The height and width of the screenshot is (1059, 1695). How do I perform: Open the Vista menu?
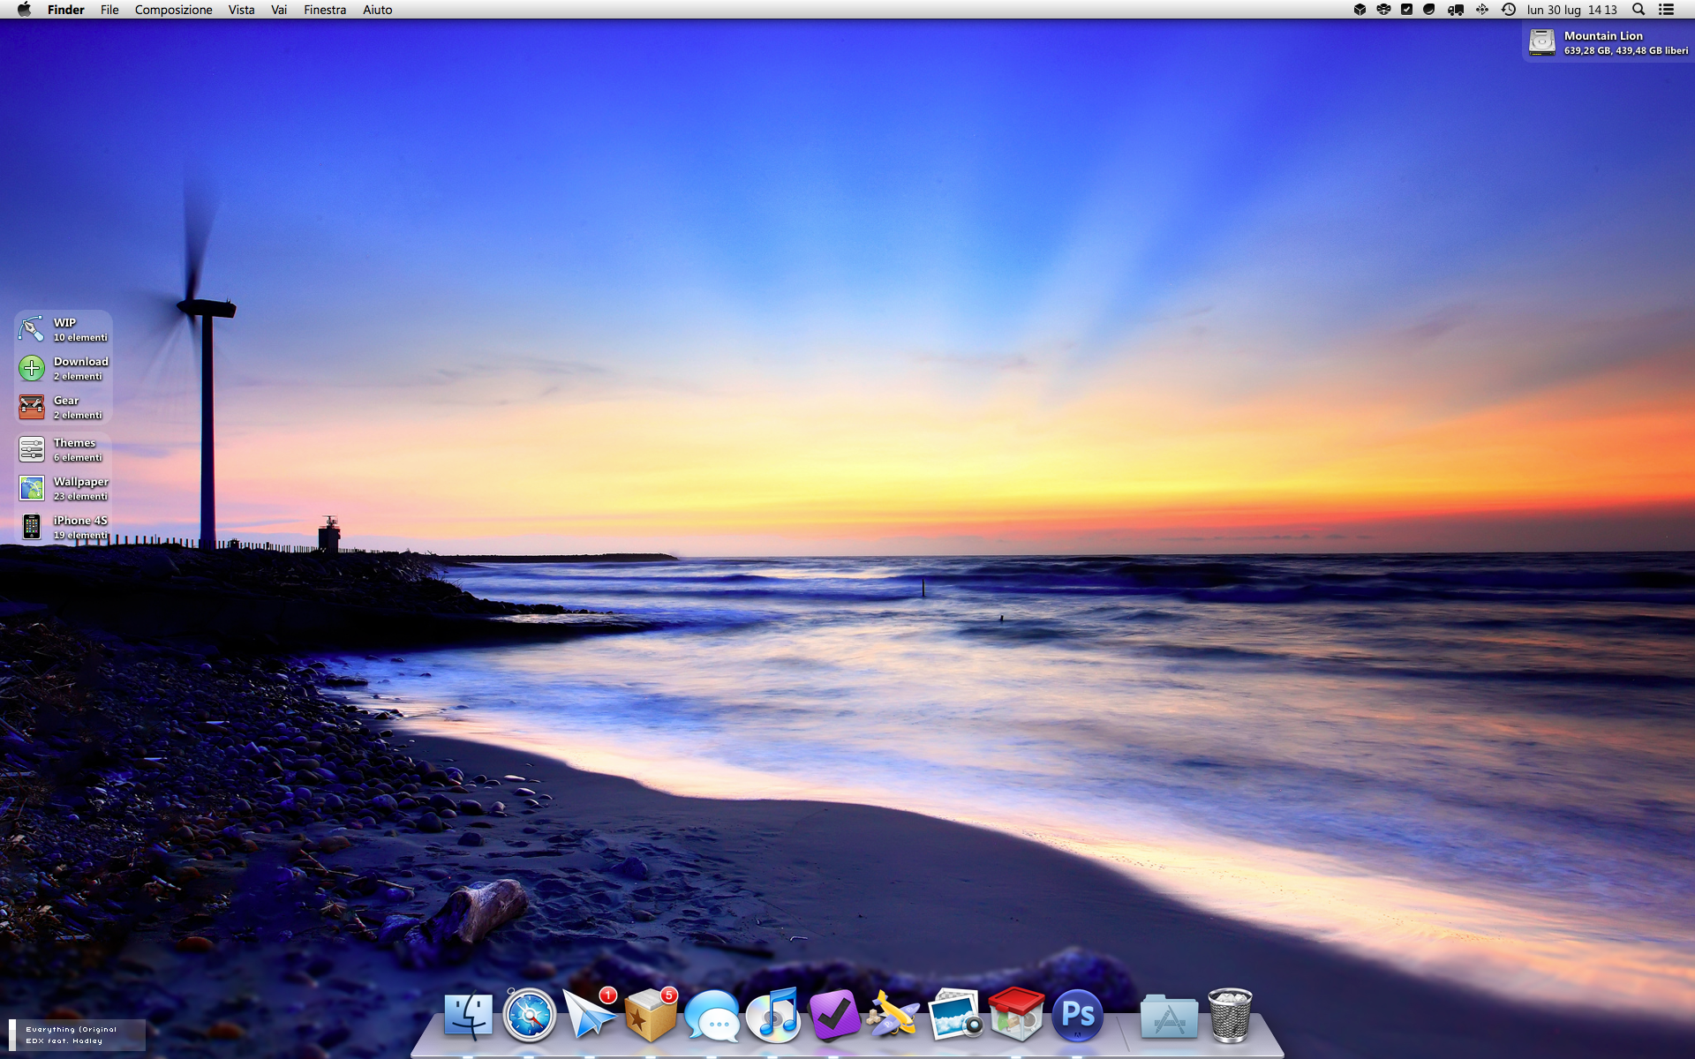click(x=241, y=10)
